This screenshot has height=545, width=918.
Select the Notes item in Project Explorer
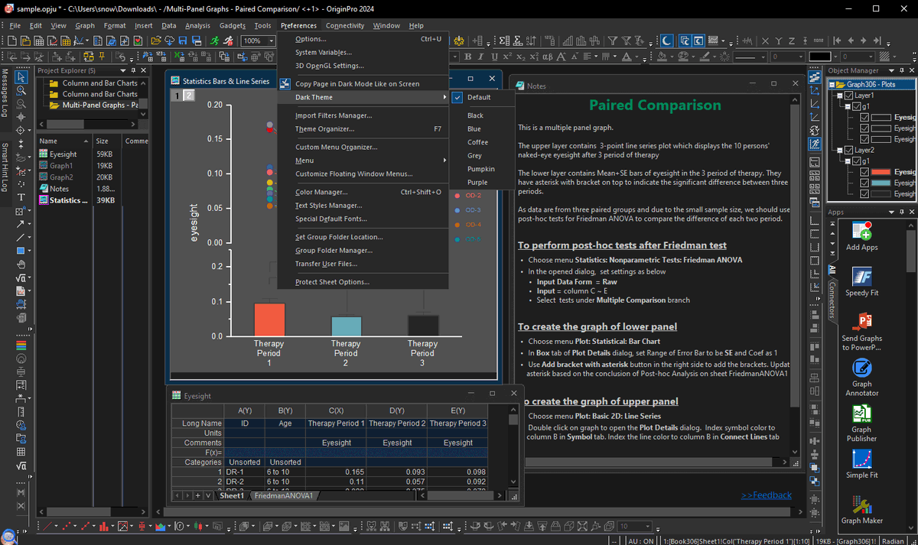pos(59,189)
